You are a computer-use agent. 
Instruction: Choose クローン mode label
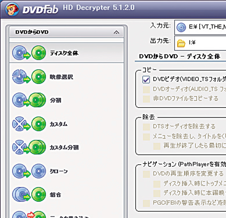(x=59, y=171)
